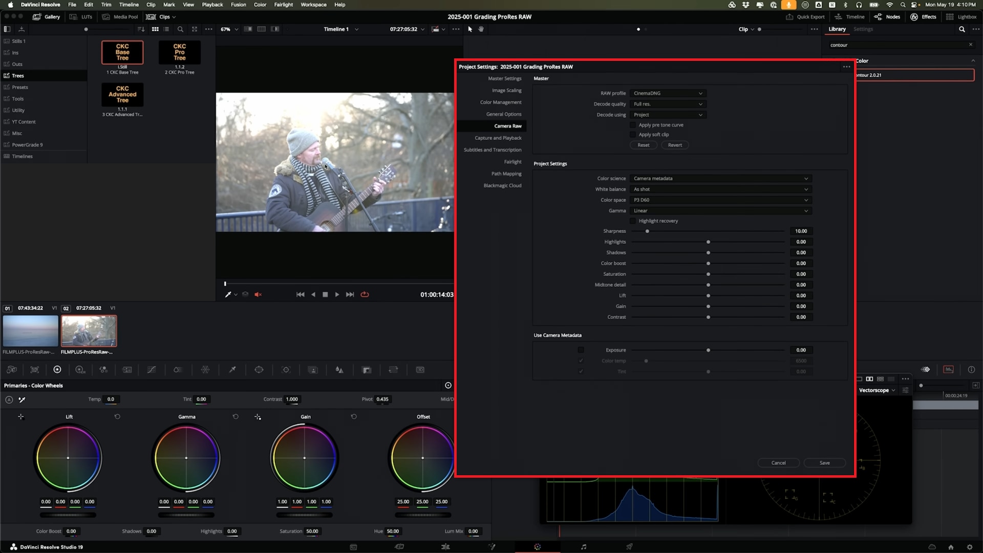983x553 pixels.
Task: Toggle the Nodes panel button
Action: point(887,17)
